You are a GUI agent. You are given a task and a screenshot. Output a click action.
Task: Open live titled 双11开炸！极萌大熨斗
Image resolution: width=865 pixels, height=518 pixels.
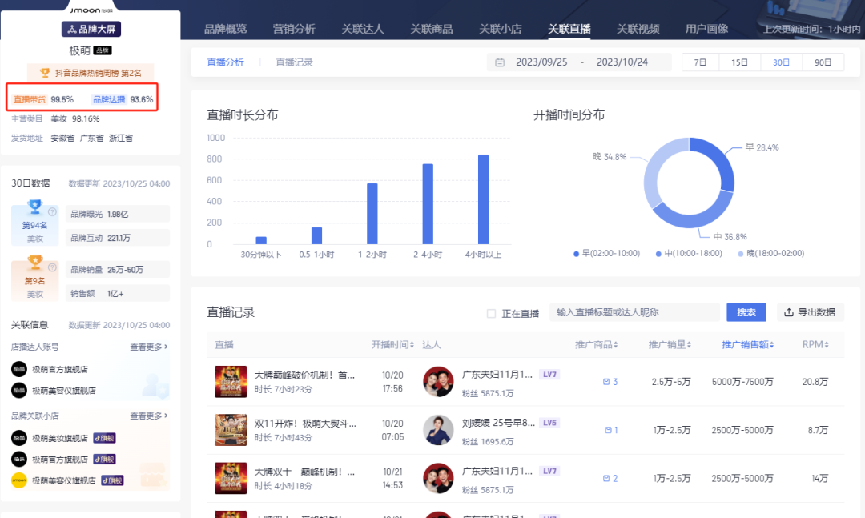point(305,423)
